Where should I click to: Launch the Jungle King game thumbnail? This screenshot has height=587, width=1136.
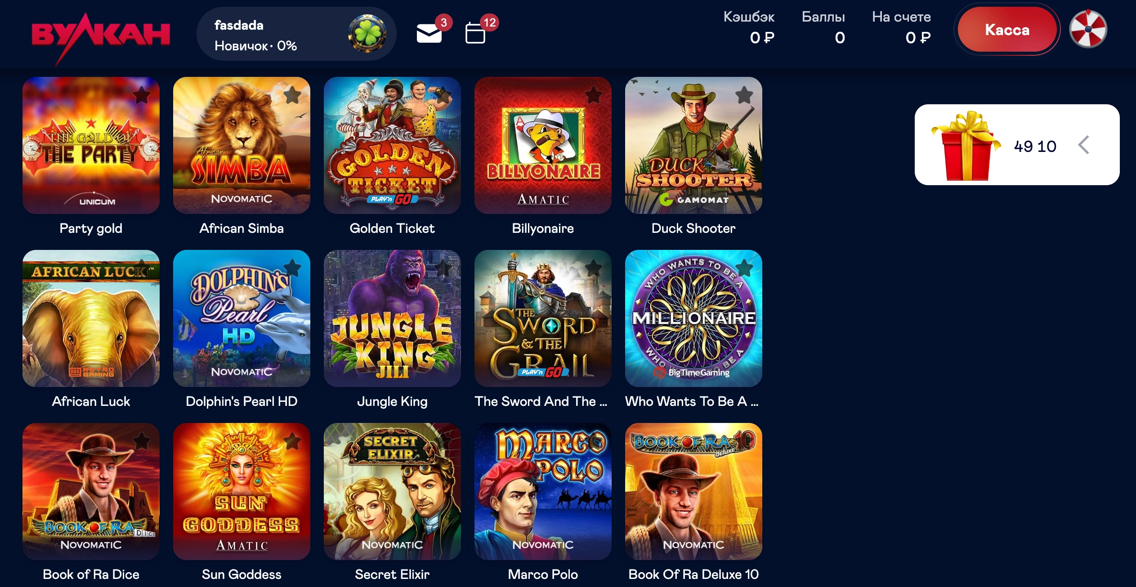392,318
